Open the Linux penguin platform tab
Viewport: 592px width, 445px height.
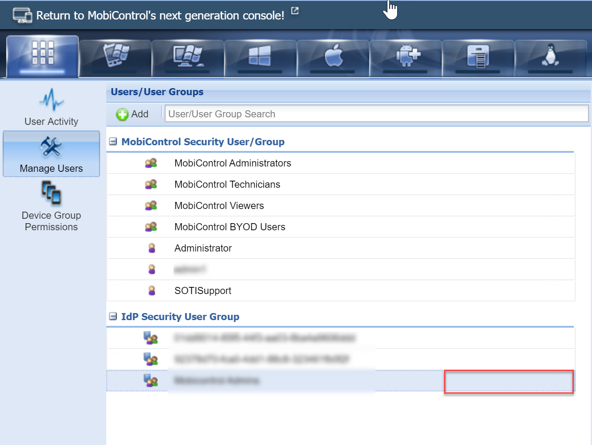[x=550, y=57]
